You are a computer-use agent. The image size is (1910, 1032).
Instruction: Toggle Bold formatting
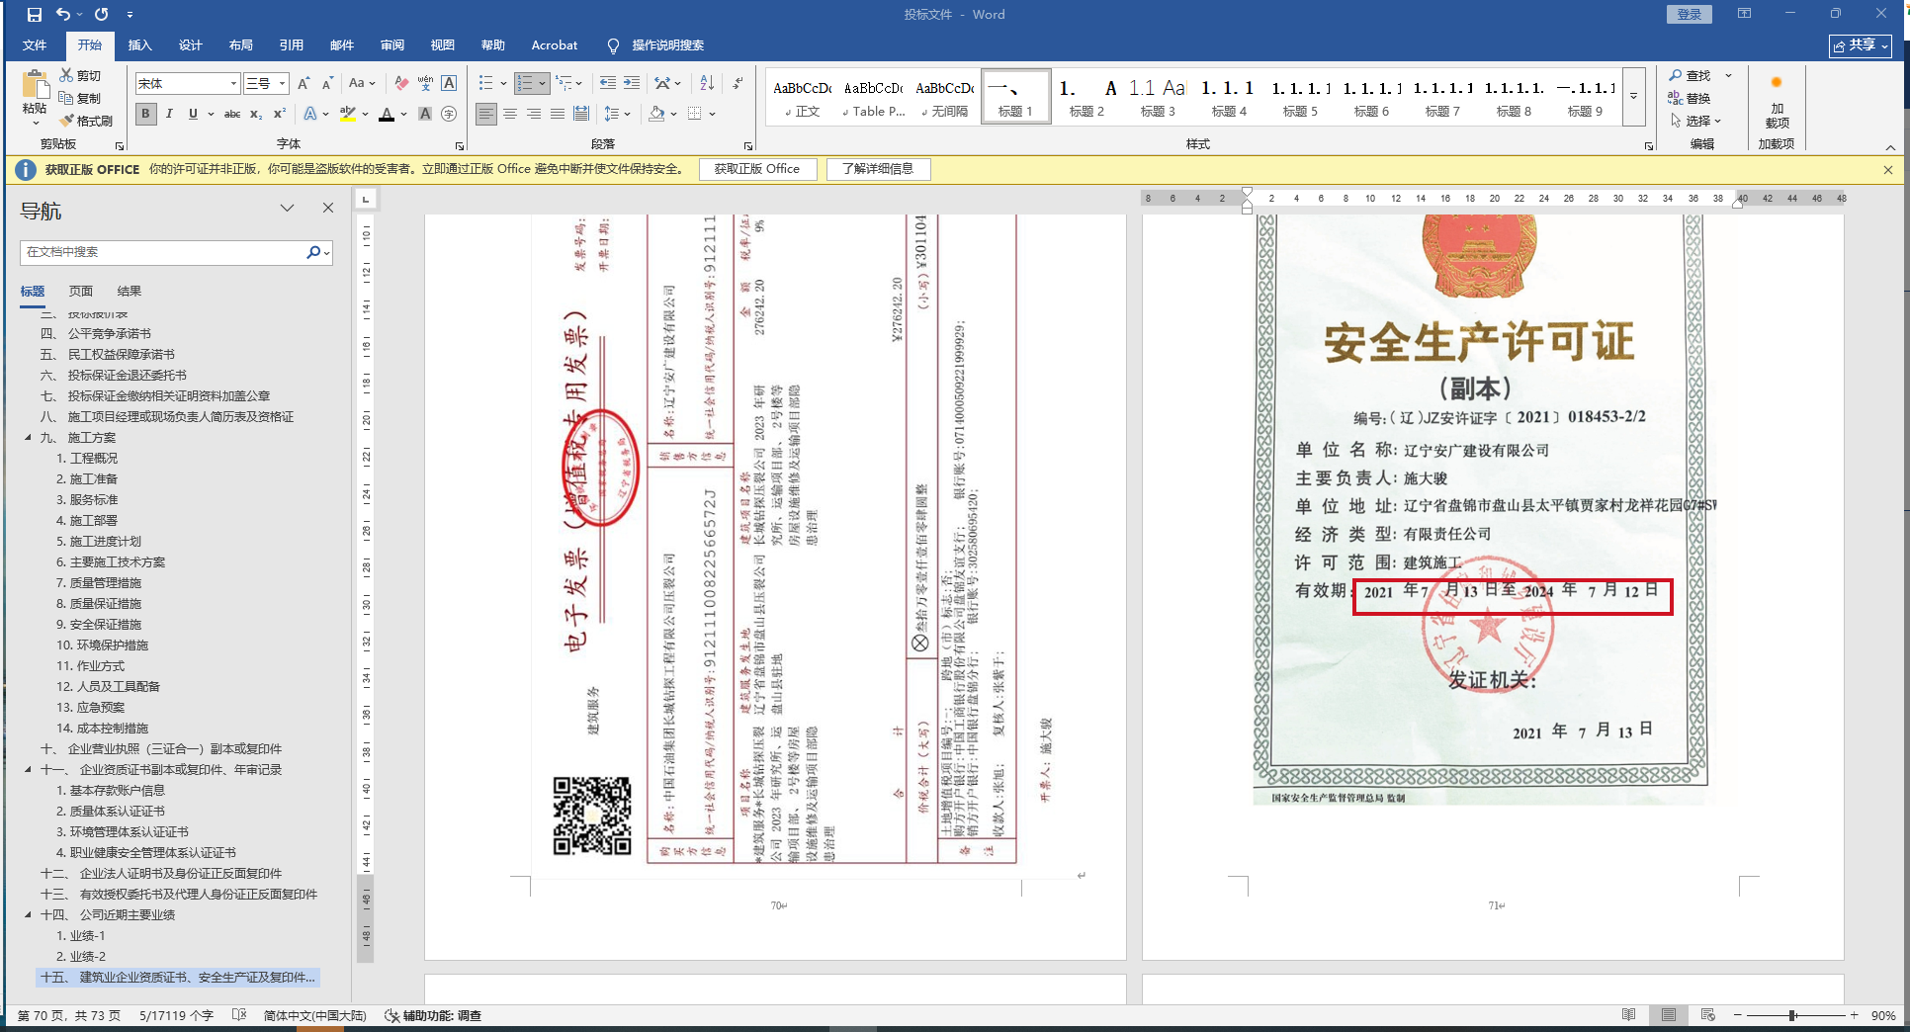click(x=146, y=115)
